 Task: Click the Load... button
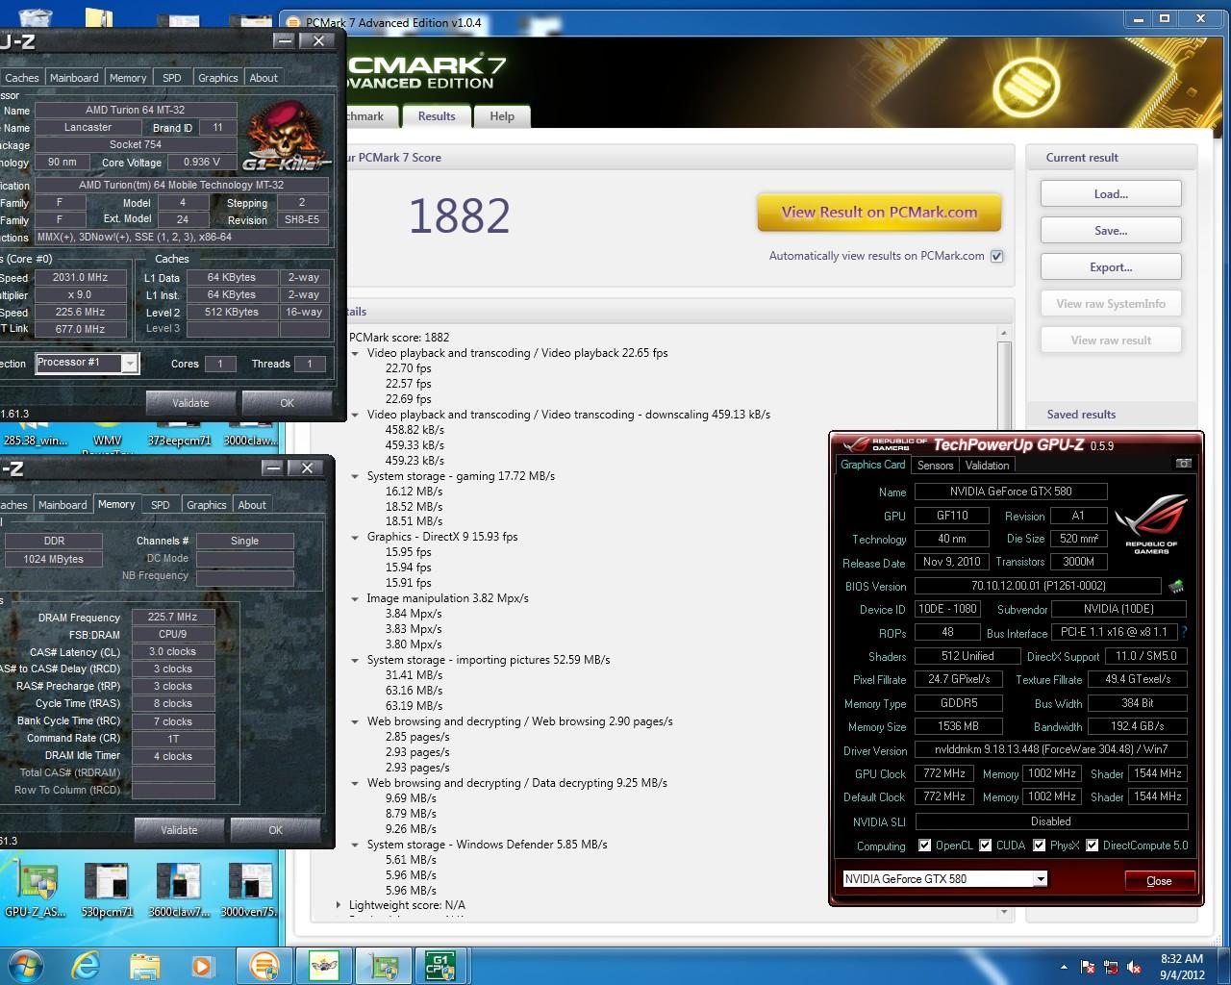click(x=1111, y=194)
